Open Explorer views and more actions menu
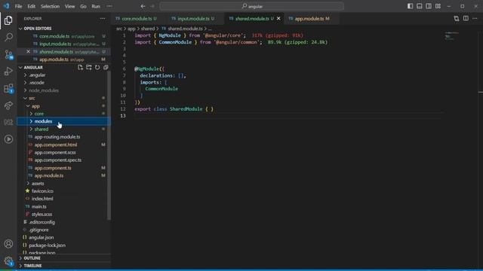This screenshot has height=271, width=483. coord(103,19)
